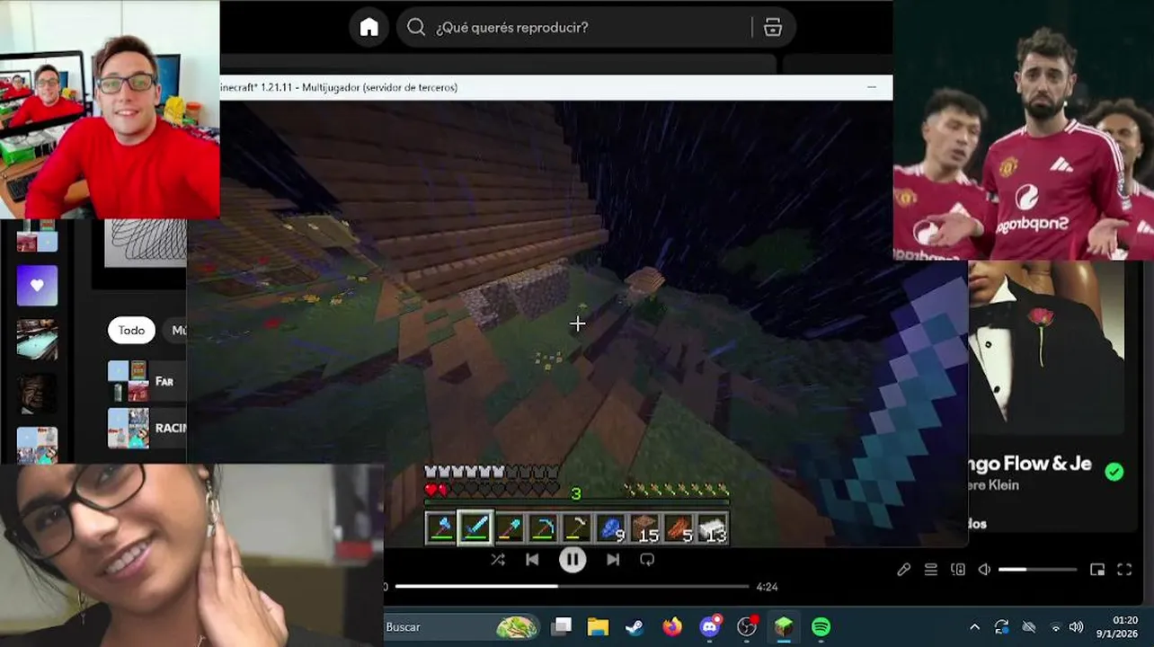Open Liked Songs purple heart tile
This screenshot has height=647, width=1154.
coord(37,286)
